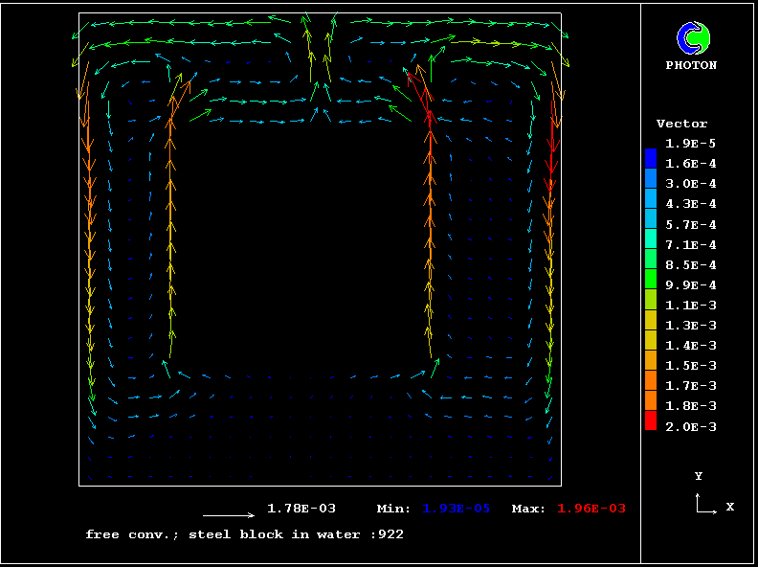This screenshot has width=758, height=567.
Task: Click the 'Max:' label
Action: point(529,509)
